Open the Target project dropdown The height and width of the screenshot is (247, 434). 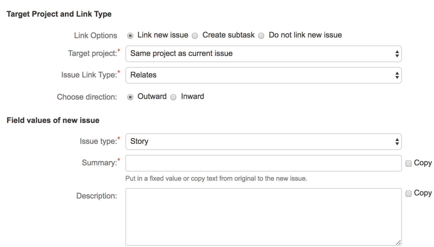[x=263, y=54]
